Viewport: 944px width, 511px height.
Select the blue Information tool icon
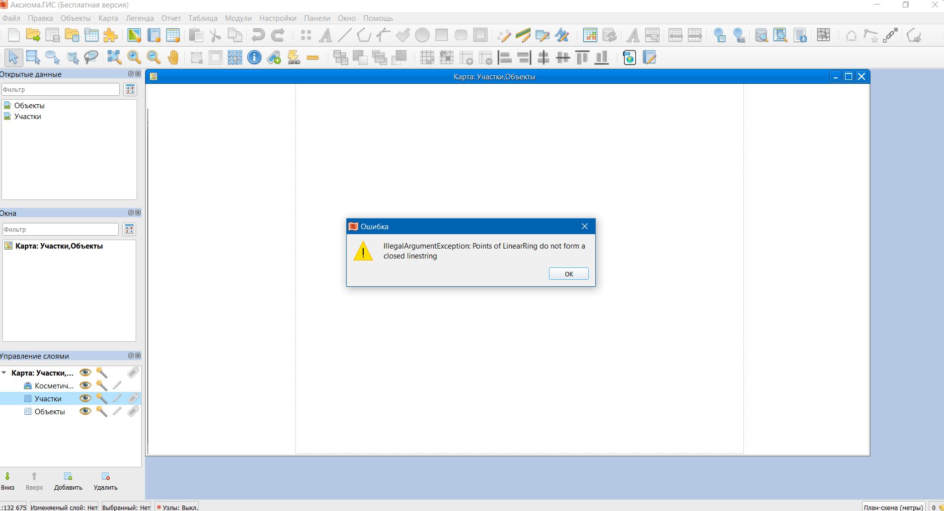pyautogui.click(x=254, y=58)
